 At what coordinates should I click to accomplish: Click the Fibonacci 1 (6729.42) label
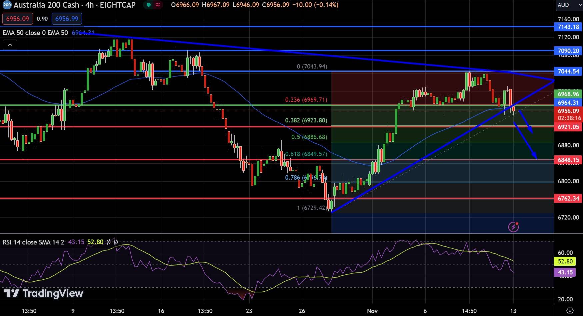(x=312, y=208)
